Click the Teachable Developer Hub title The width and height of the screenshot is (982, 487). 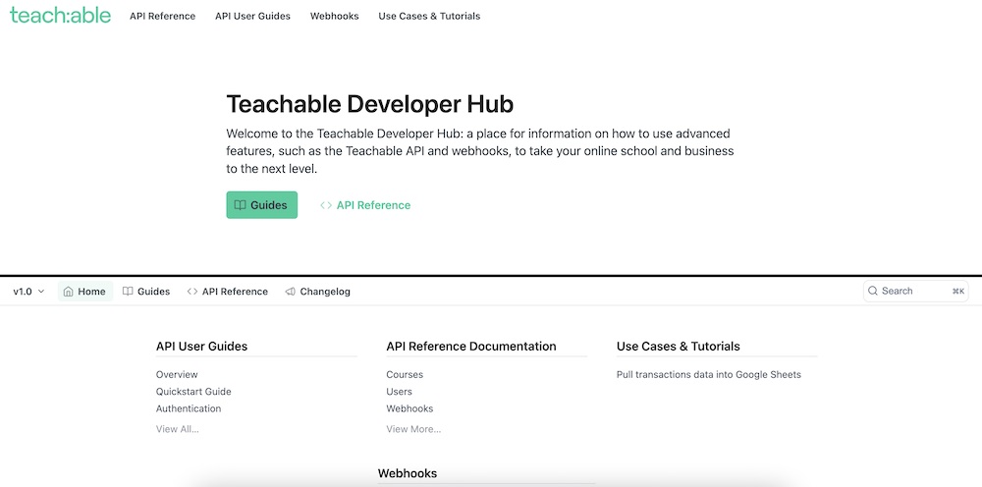click(x=369, y=104)
